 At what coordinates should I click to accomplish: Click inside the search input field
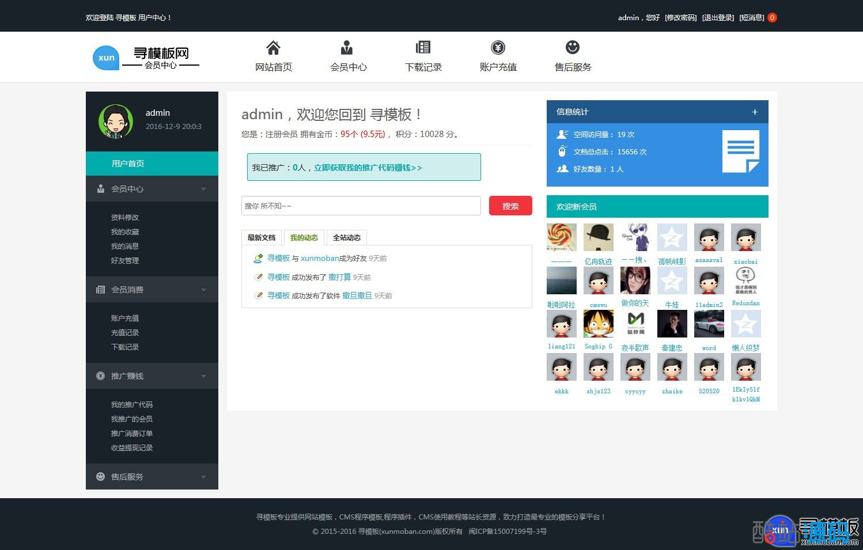pos(361,206)
